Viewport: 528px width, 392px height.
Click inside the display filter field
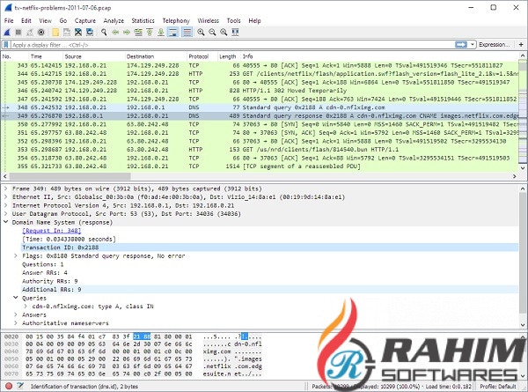tap(231, 45)
